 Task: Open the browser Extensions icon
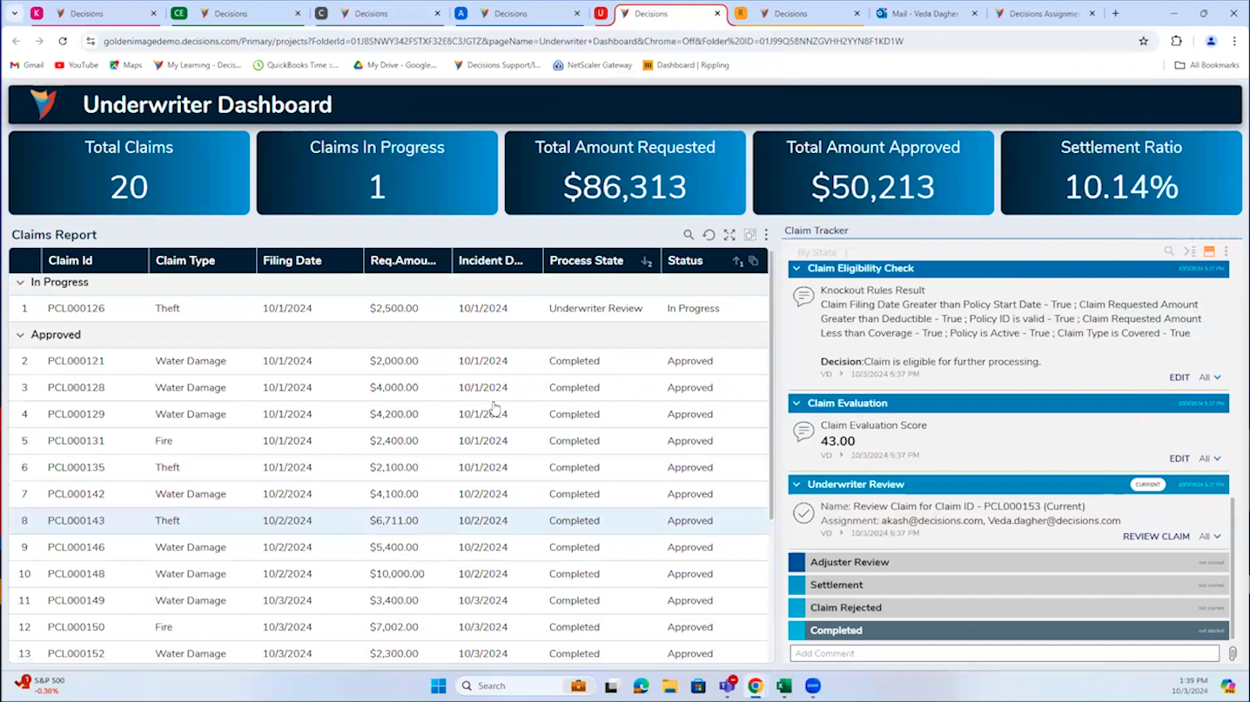click(x=1176, y=41)
